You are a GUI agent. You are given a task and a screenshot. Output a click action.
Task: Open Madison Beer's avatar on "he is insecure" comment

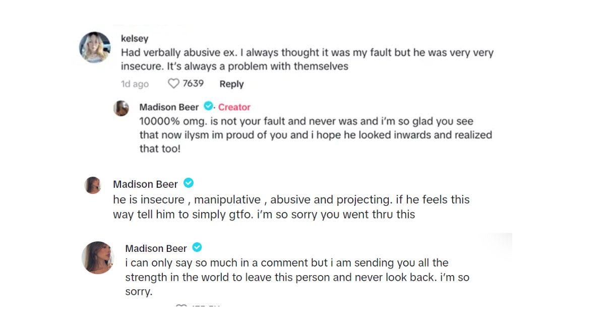tap(93, 185)
